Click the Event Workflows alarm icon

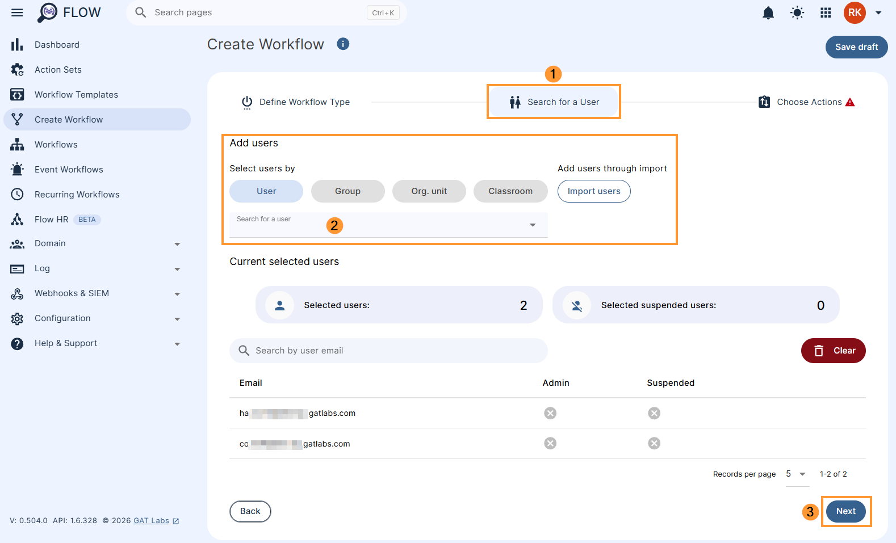[17, 169]
